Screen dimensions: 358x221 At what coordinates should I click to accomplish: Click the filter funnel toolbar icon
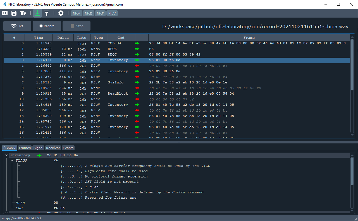pyautogui.click(x=47, y=13)
